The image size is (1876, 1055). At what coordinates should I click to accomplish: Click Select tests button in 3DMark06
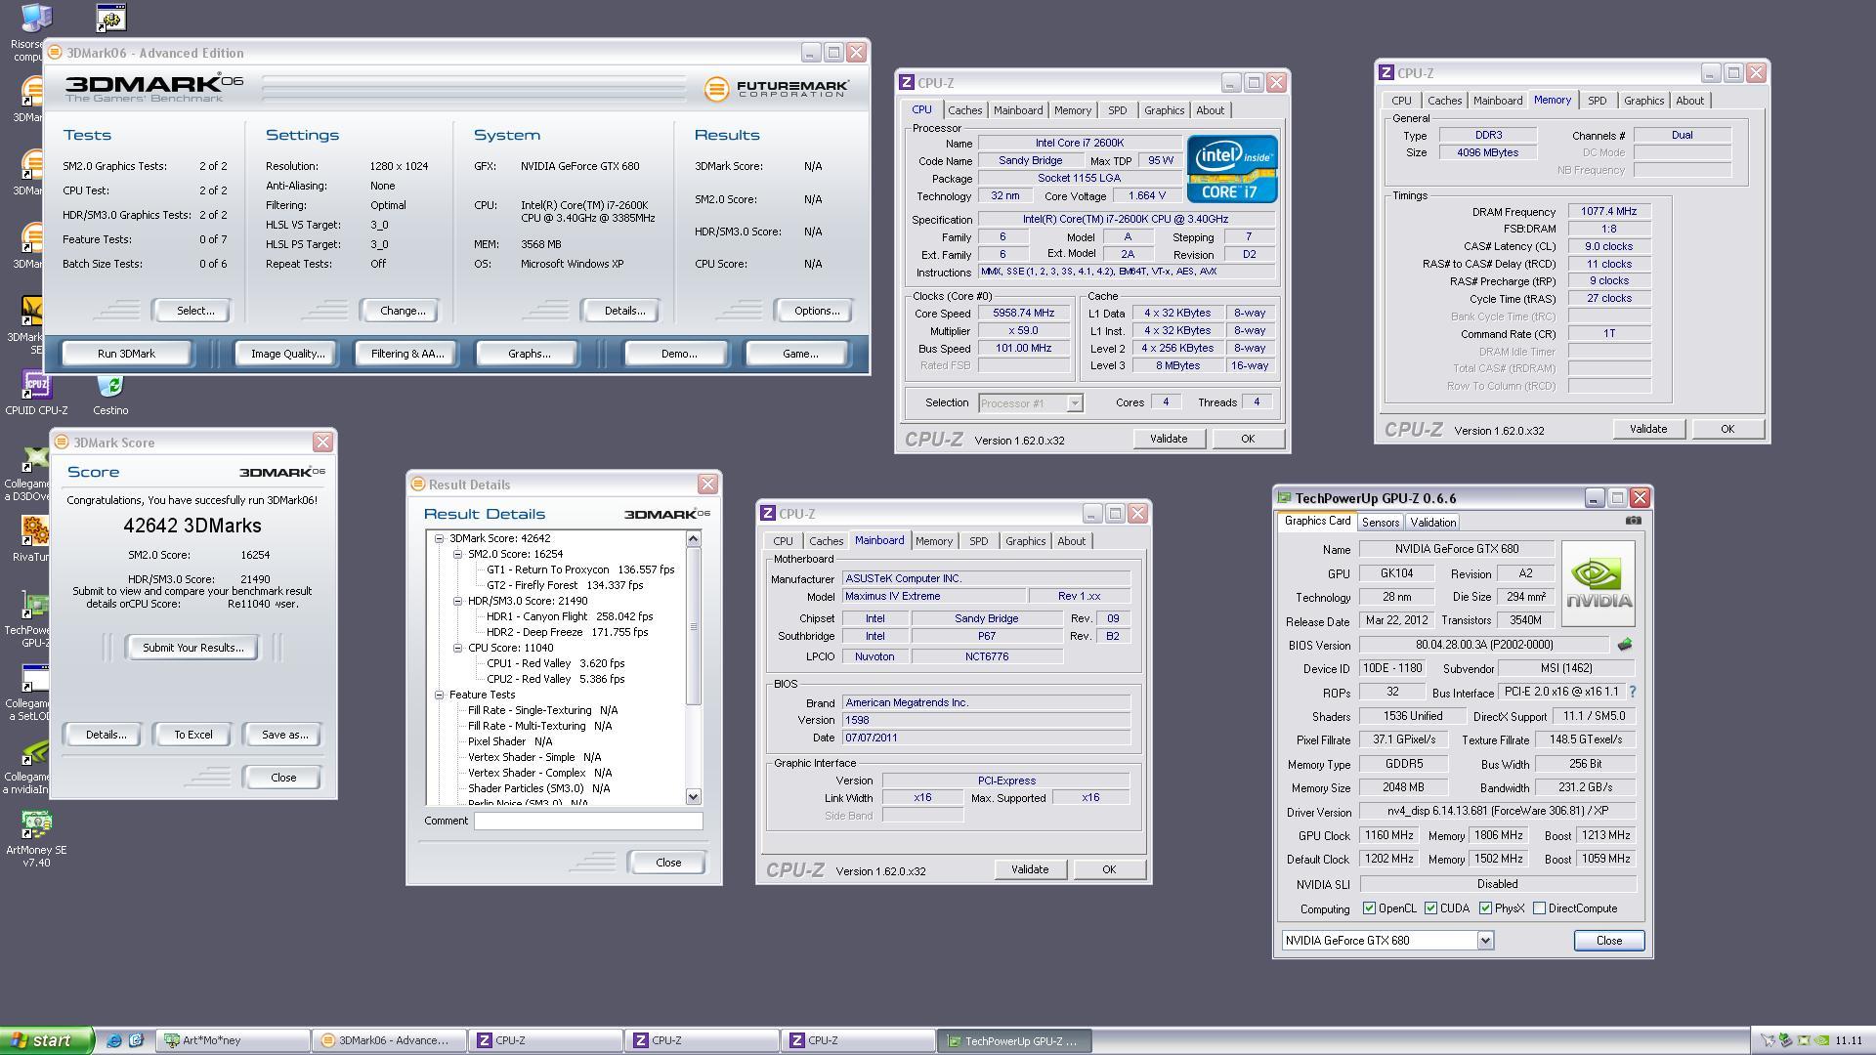click(x=194, y=311)
